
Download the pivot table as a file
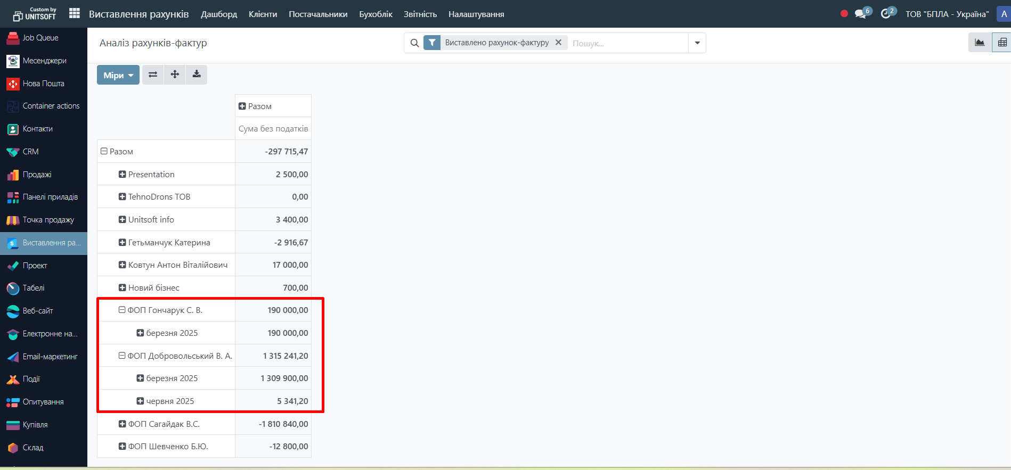197,75
